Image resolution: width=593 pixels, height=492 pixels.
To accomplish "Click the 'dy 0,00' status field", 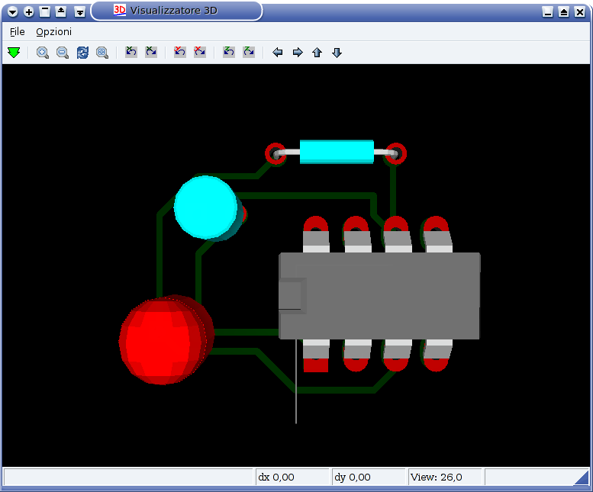I will coord(369,478).
